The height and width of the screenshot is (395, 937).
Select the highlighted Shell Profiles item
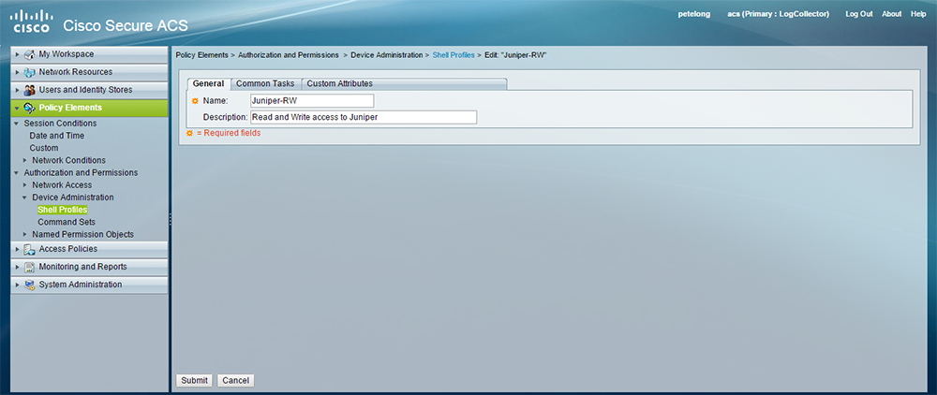(x=62, y=210)
